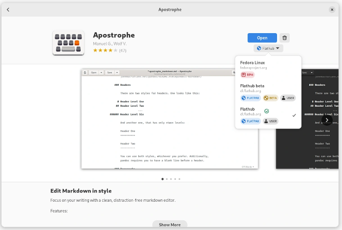Click Show More to expand the description
342x230 pixels.
coord(170,225)
